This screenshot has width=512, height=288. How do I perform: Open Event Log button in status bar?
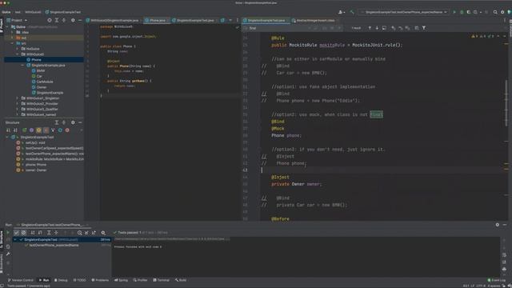(496, 280)
